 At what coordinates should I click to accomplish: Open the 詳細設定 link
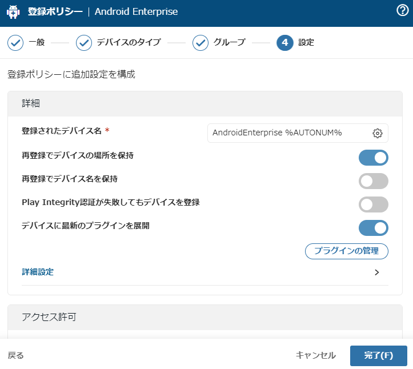click(38, 272)
